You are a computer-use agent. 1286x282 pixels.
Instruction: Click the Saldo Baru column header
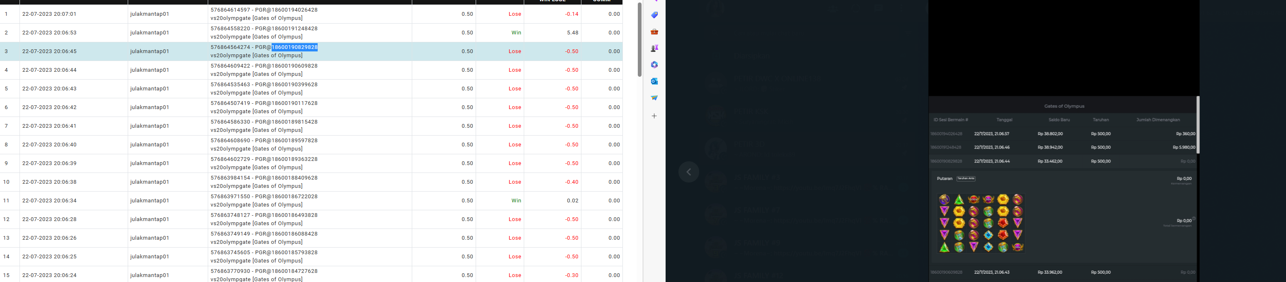point(1059,120)
